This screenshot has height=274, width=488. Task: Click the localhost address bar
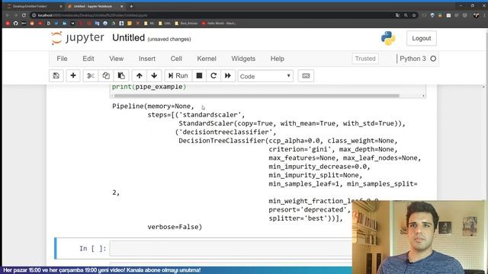(x=212, y=15)
